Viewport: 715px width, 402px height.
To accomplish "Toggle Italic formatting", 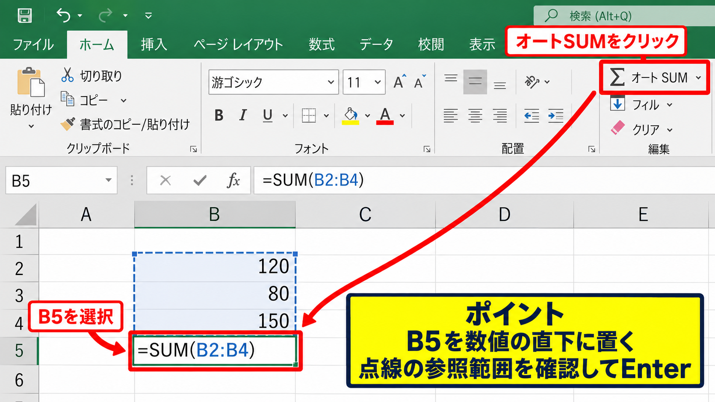I will pyautogui.click(x=243, y=115).
